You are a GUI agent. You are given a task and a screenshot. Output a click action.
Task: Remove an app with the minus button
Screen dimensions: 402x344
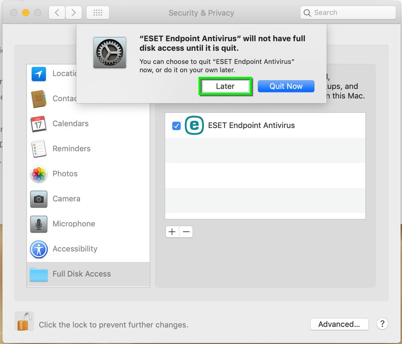click(186, 232)
